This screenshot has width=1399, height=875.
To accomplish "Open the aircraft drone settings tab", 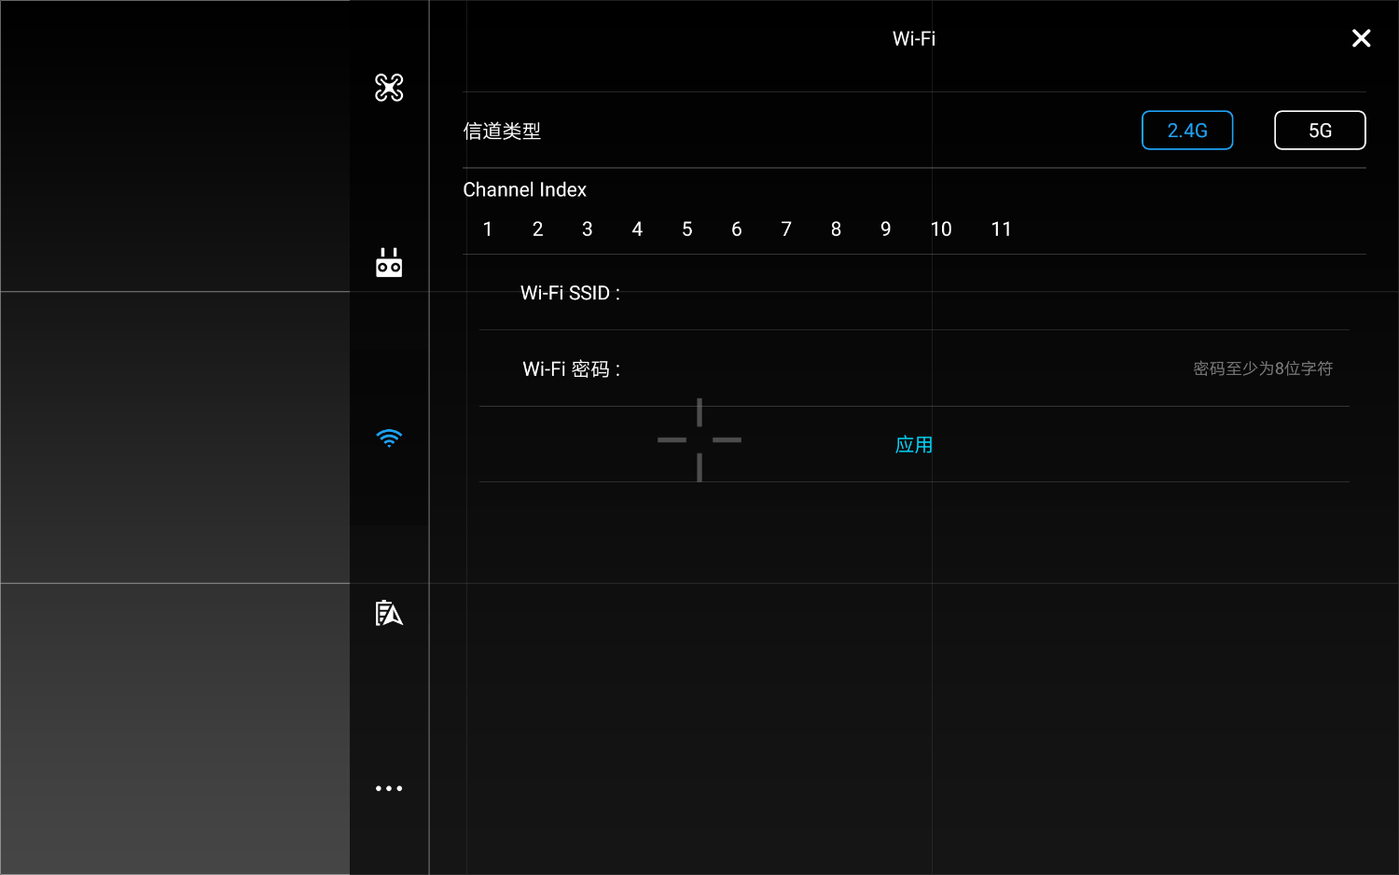I will (x=389, y=88).
